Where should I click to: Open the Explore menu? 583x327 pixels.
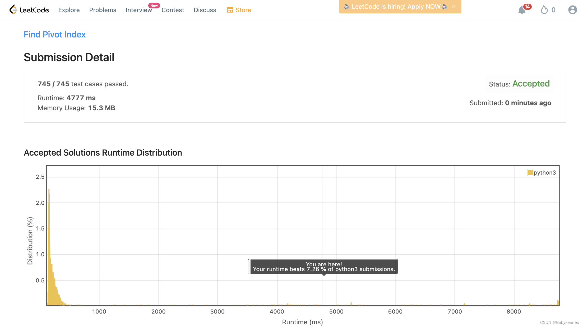(x=69, y=10)
